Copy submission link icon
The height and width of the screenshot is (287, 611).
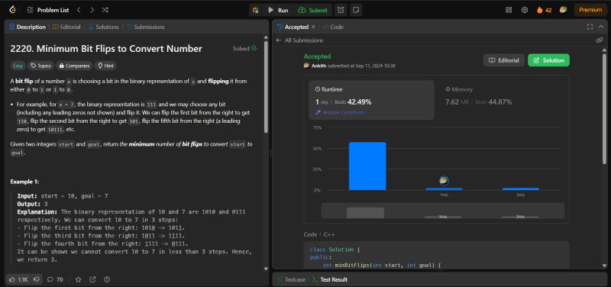pyautogui.click(x=600, y=40)
